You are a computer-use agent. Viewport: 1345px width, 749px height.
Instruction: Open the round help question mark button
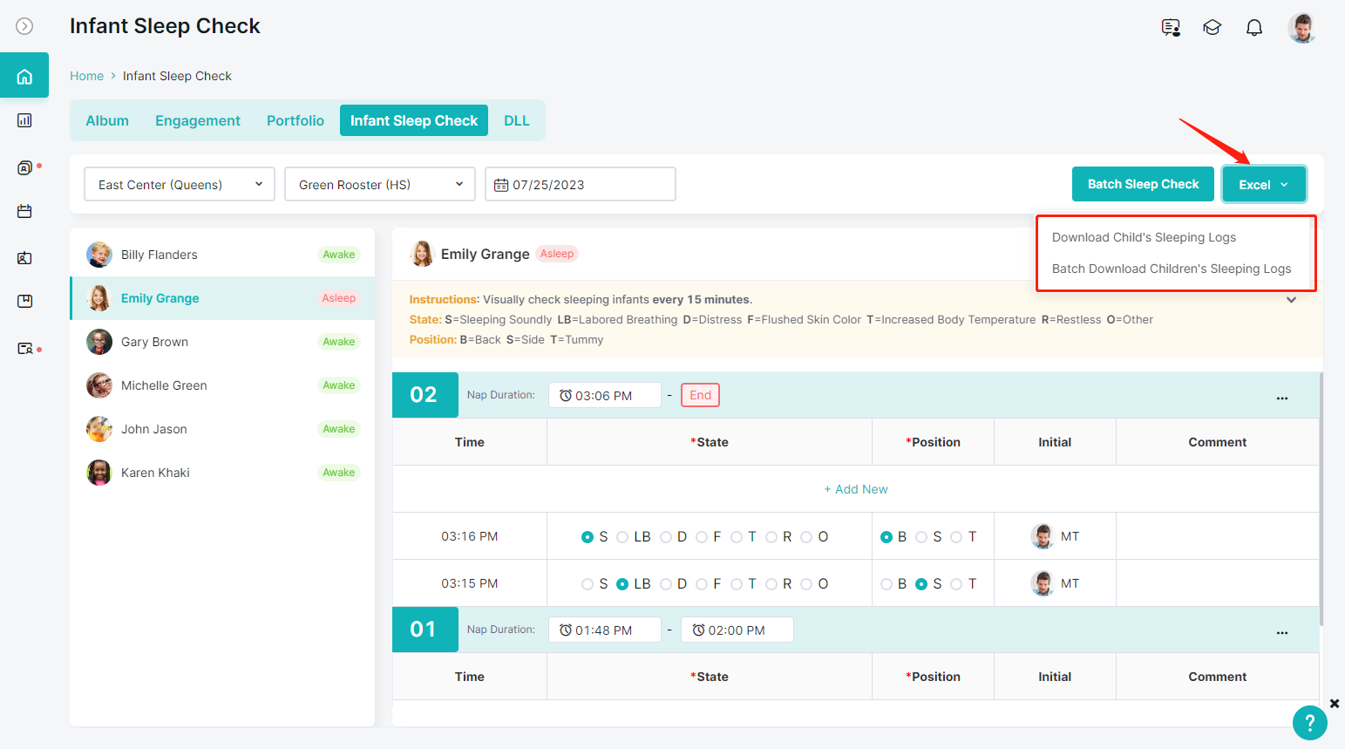(x=1309, y=723)
